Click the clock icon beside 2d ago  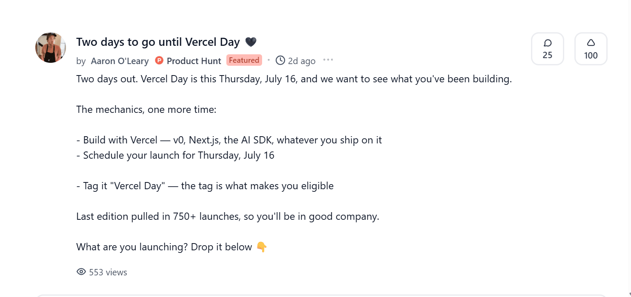tap(280, 61)
